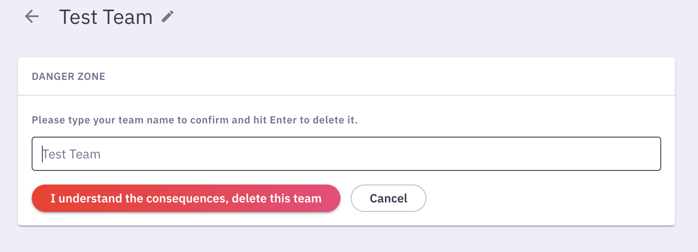
Task: Click the Test Team heading text
Action: (106, 18)
